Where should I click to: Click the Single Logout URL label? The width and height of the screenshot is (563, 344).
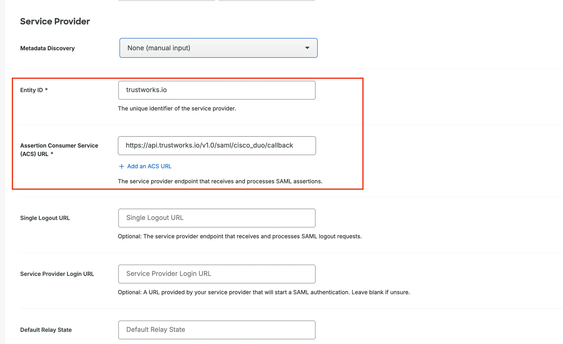coord(45,218)
